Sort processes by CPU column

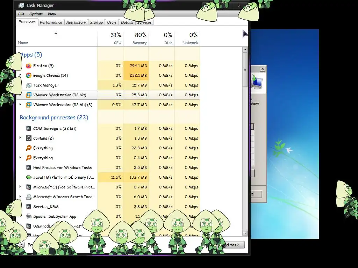110,38
